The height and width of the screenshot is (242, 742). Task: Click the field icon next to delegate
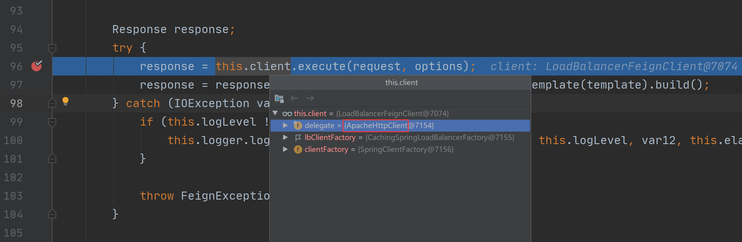point(298,126)
